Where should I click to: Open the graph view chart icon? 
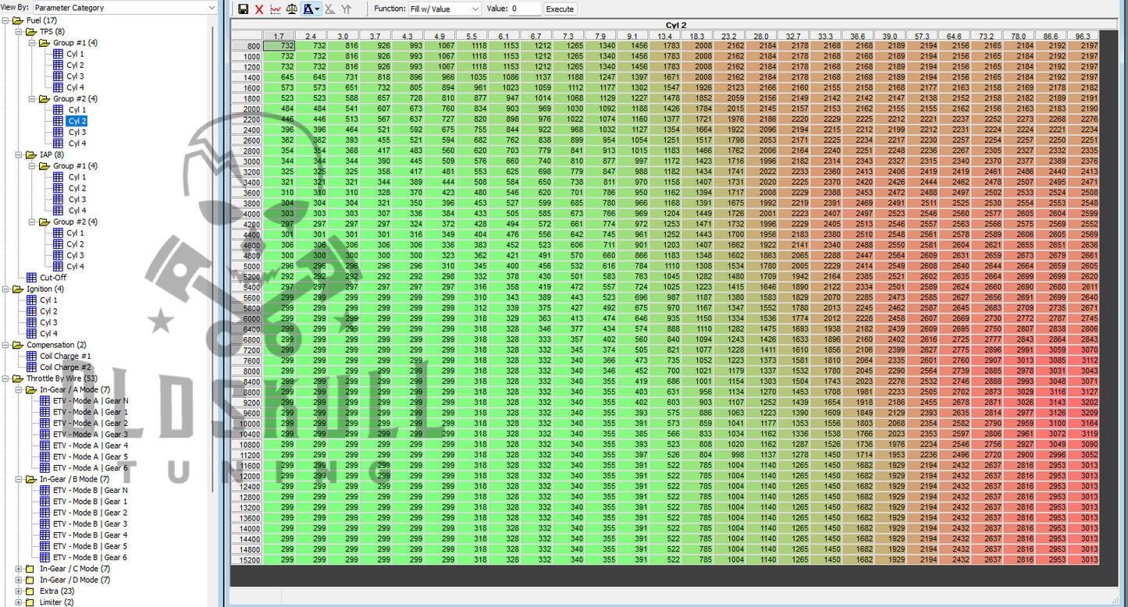pos(276,9)
